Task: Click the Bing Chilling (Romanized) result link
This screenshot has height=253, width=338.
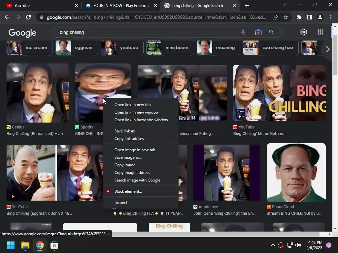Action: pos(36,134)
